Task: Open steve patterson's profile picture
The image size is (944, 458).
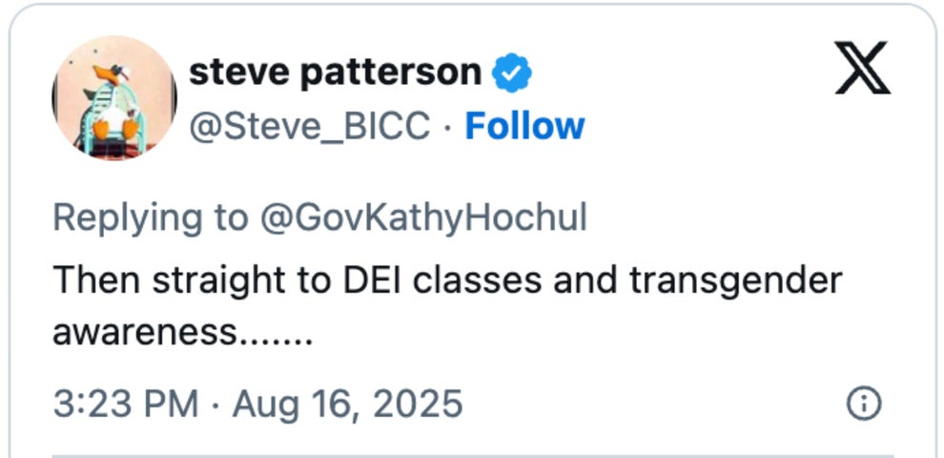Action: tap(113, 98)
